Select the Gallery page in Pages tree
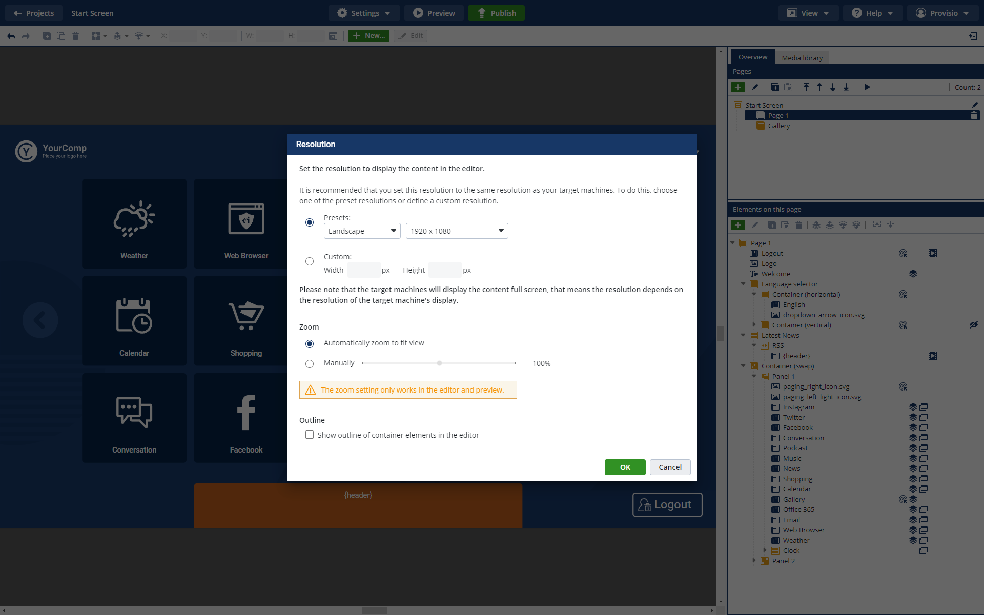 click(x=778, y=126)
